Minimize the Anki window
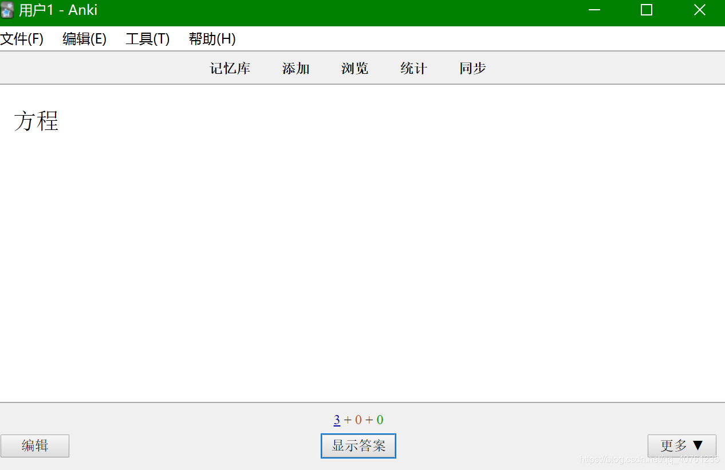 tap(594, 10)
